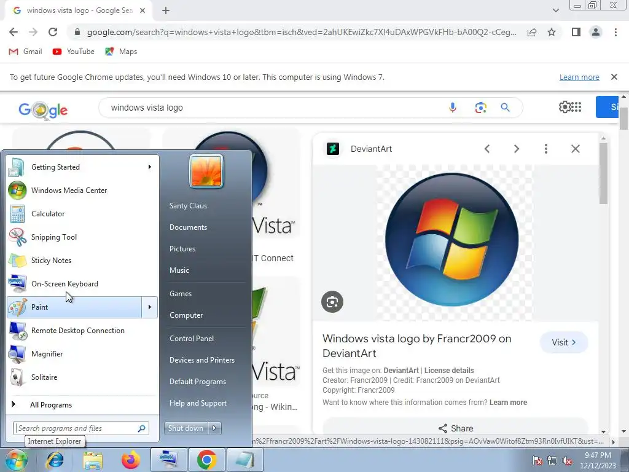This screenshot has width=629, height=472.
Task: Show next image in preview panel
Action: 516,149
